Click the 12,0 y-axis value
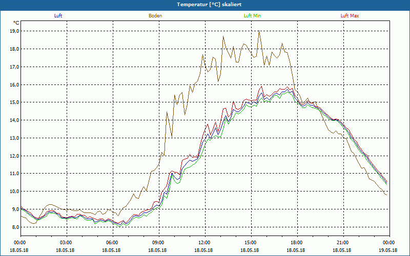This screenshot has width=410, height=256. [15, 156]
